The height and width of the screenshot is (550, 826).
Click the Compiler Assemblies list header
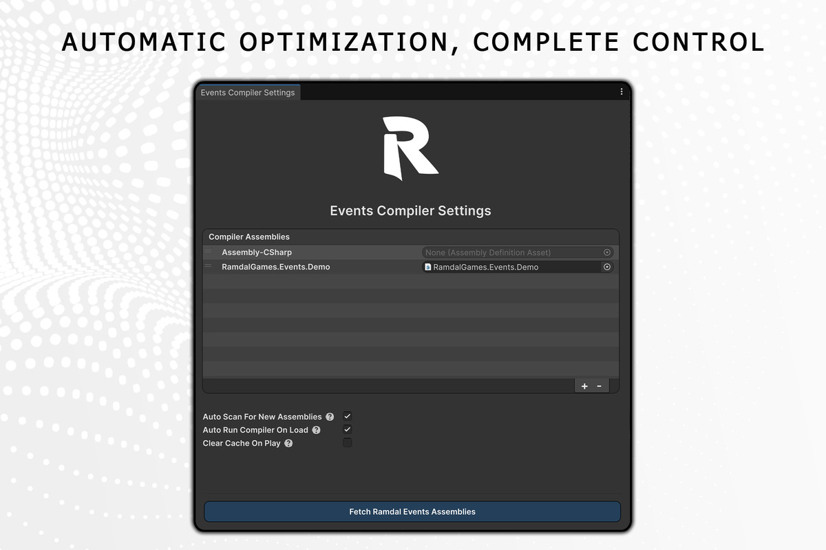pos(411,236)
